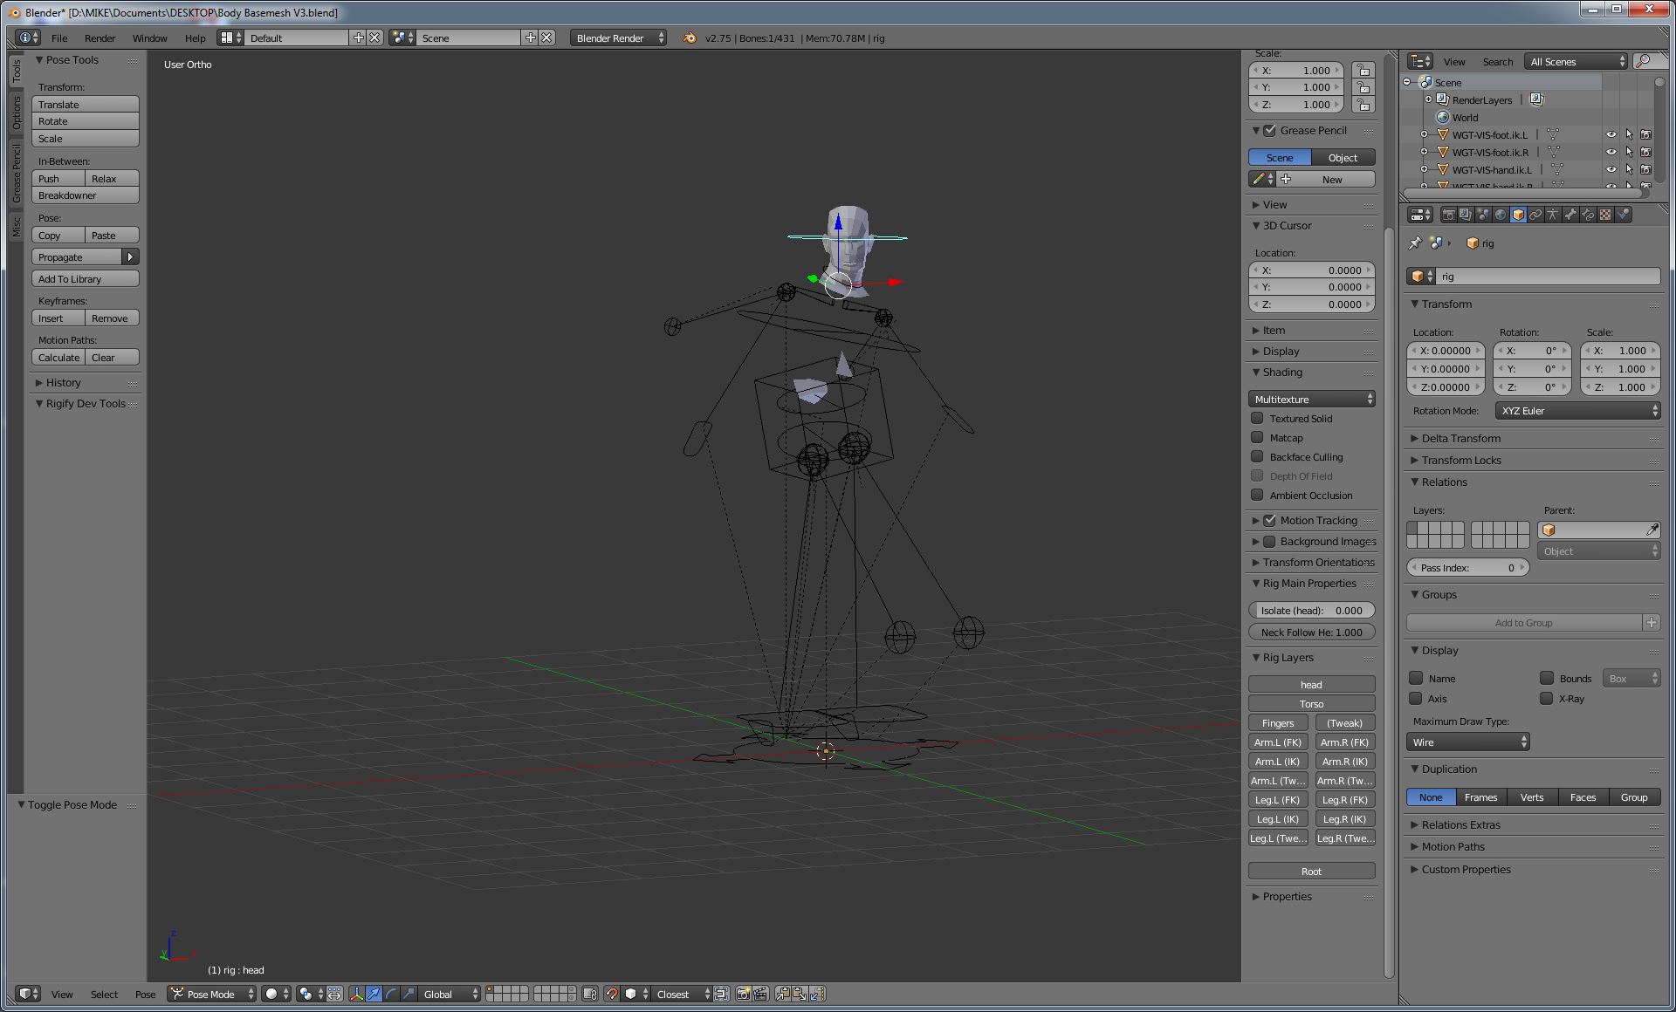Click the Isolate (head) slider
This screenshot has width=1676, height=1012.
tap(1311, 611)
